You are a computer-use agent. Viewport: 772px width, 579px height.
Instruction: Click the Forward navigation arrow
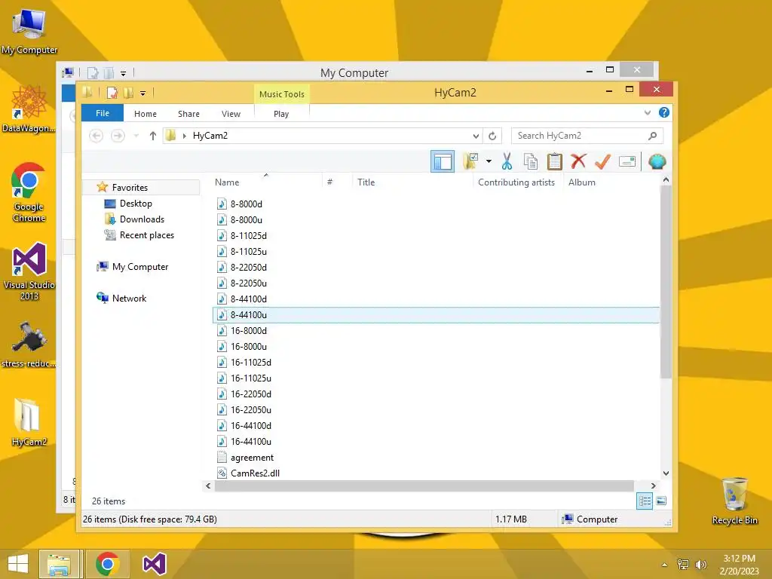[x=118, y=136]
